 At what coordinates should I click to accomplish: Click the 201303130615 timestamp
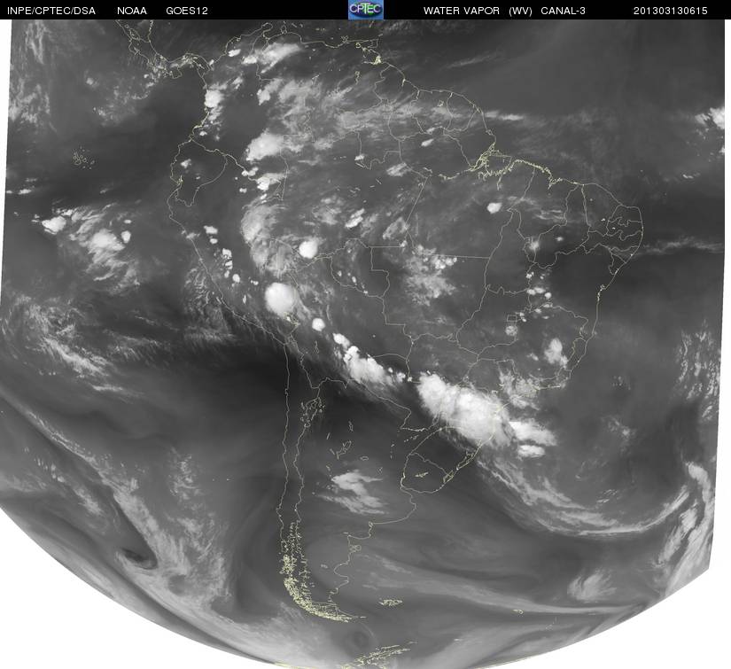[x=671, y=11]
